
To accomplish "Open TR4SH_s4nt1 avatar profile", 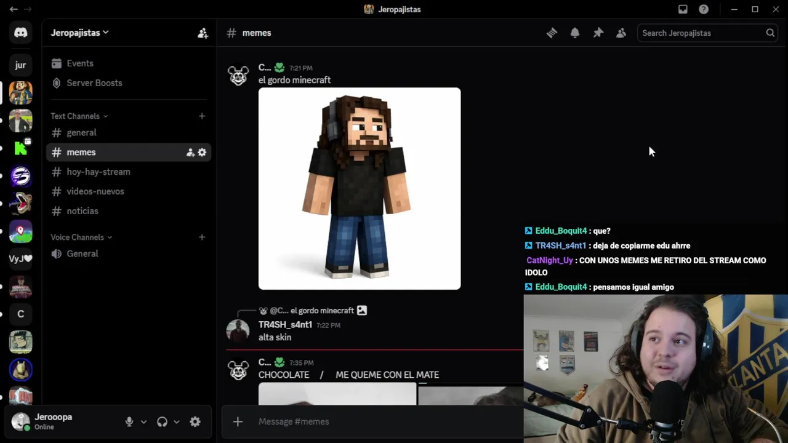I will [238, 330].
